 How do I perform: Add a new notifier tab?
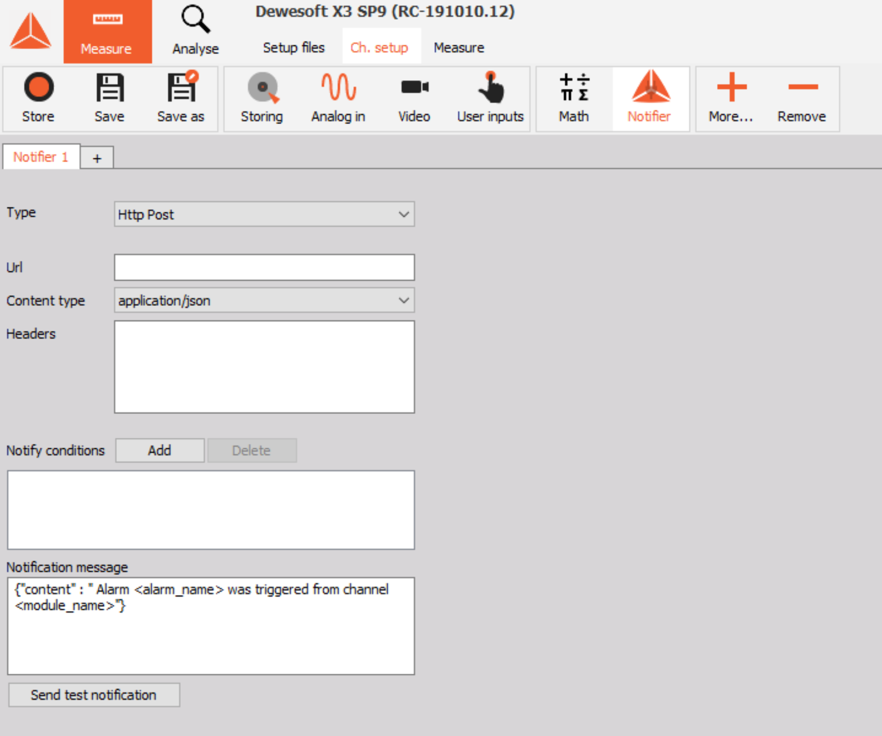tap(97, 158)
